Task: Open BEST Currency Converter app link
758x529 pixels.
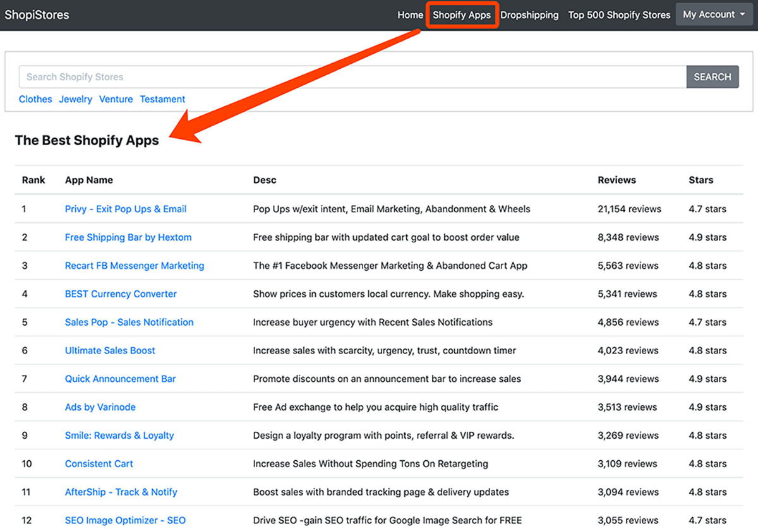Action: (x=121, y=294)
